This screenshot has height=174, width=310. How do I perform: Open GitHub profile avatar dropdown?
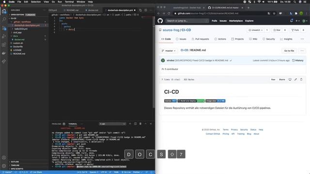coord(305,21)
